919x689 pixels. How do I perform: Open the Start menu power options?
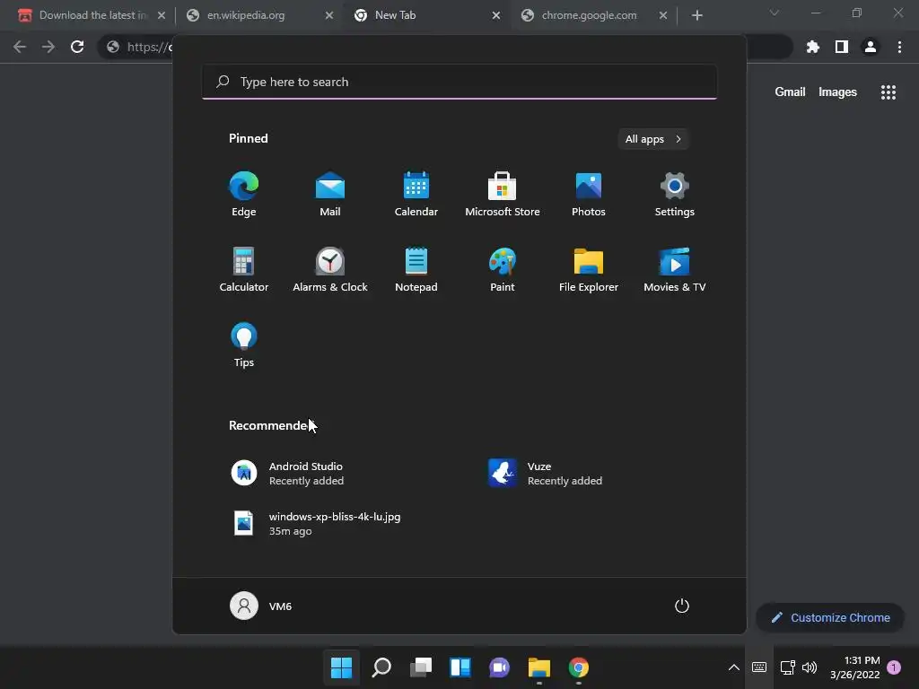(x=682, y=606)
